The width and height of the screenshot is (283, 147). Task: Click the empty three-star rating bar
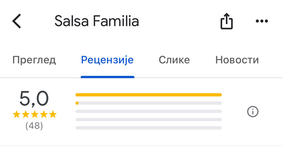tap(148, 111)
